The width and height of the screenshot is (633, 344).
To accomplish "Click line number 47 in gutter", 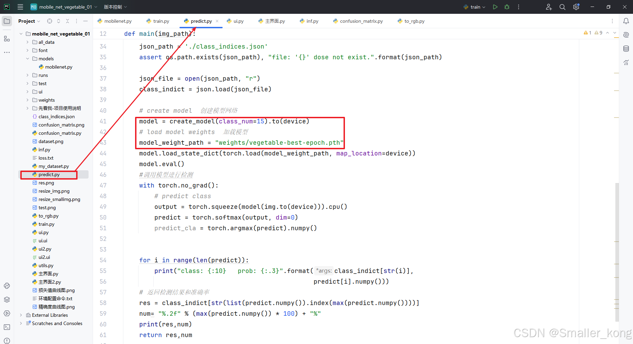I will [103, 185].
